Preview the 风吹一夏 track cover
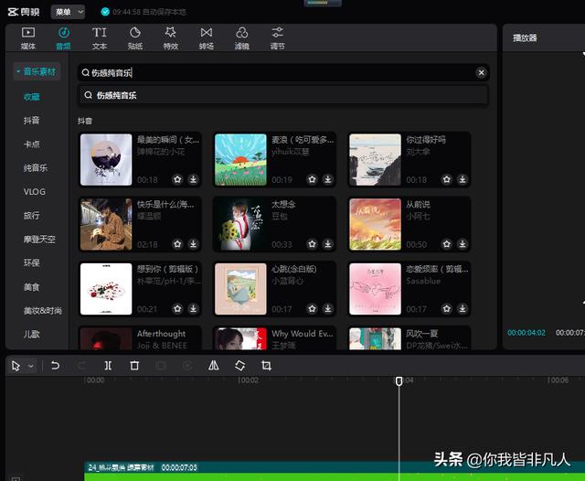 tap(375, 339)
